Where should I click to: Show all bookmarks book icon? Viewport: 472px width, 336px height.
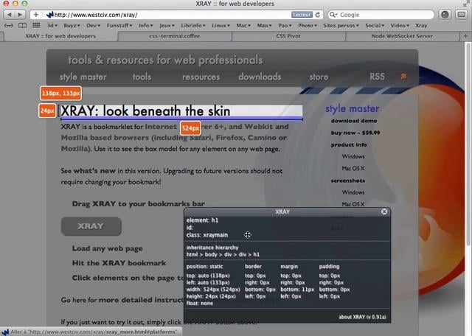pyautogui.click(x=23, y=26)
